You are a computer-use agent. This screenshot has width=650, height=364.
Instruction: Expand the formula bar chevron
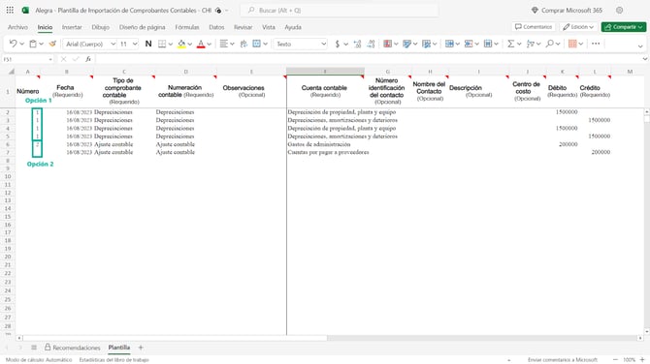pos(644,59)
